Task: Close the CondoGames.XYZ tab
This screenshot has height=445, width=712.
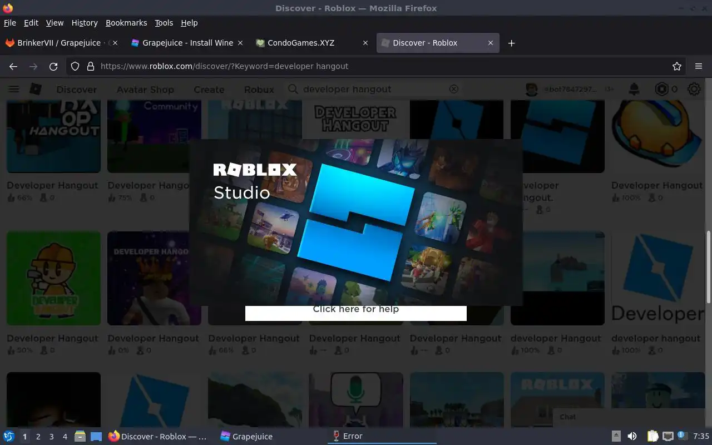Action: (x=365, y=43)
